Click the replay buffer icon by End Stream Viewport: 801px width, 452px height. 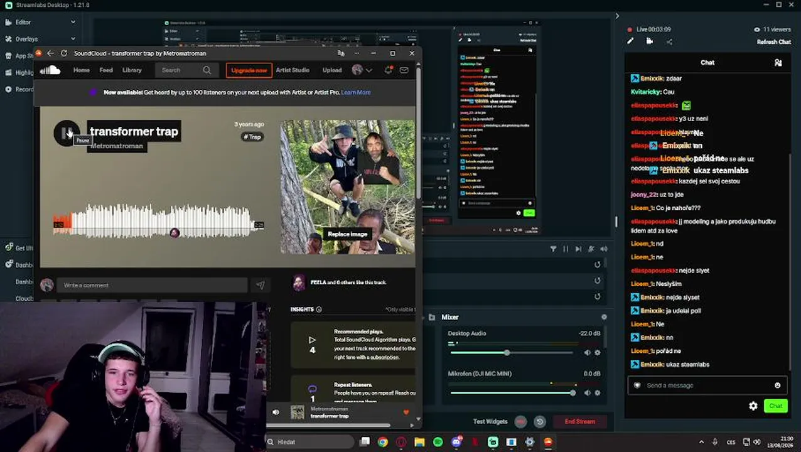pyautogui.click(x=539, y=421)
